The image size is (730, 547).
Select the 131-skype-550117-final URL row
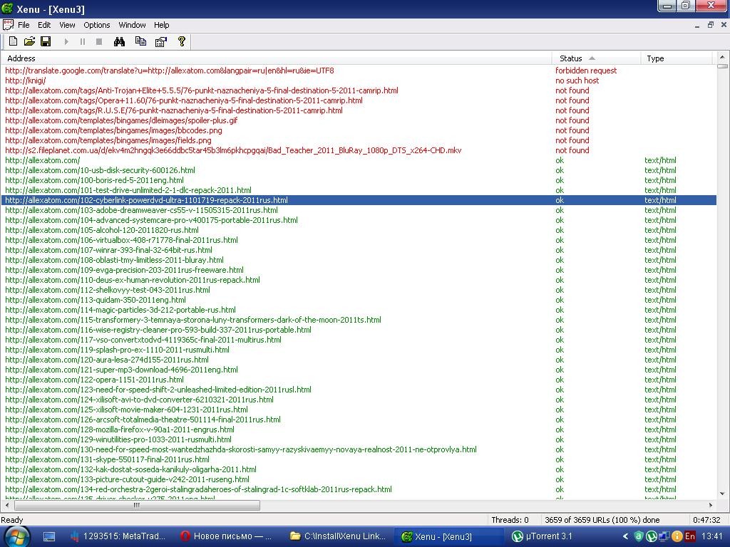coord(359,459)
